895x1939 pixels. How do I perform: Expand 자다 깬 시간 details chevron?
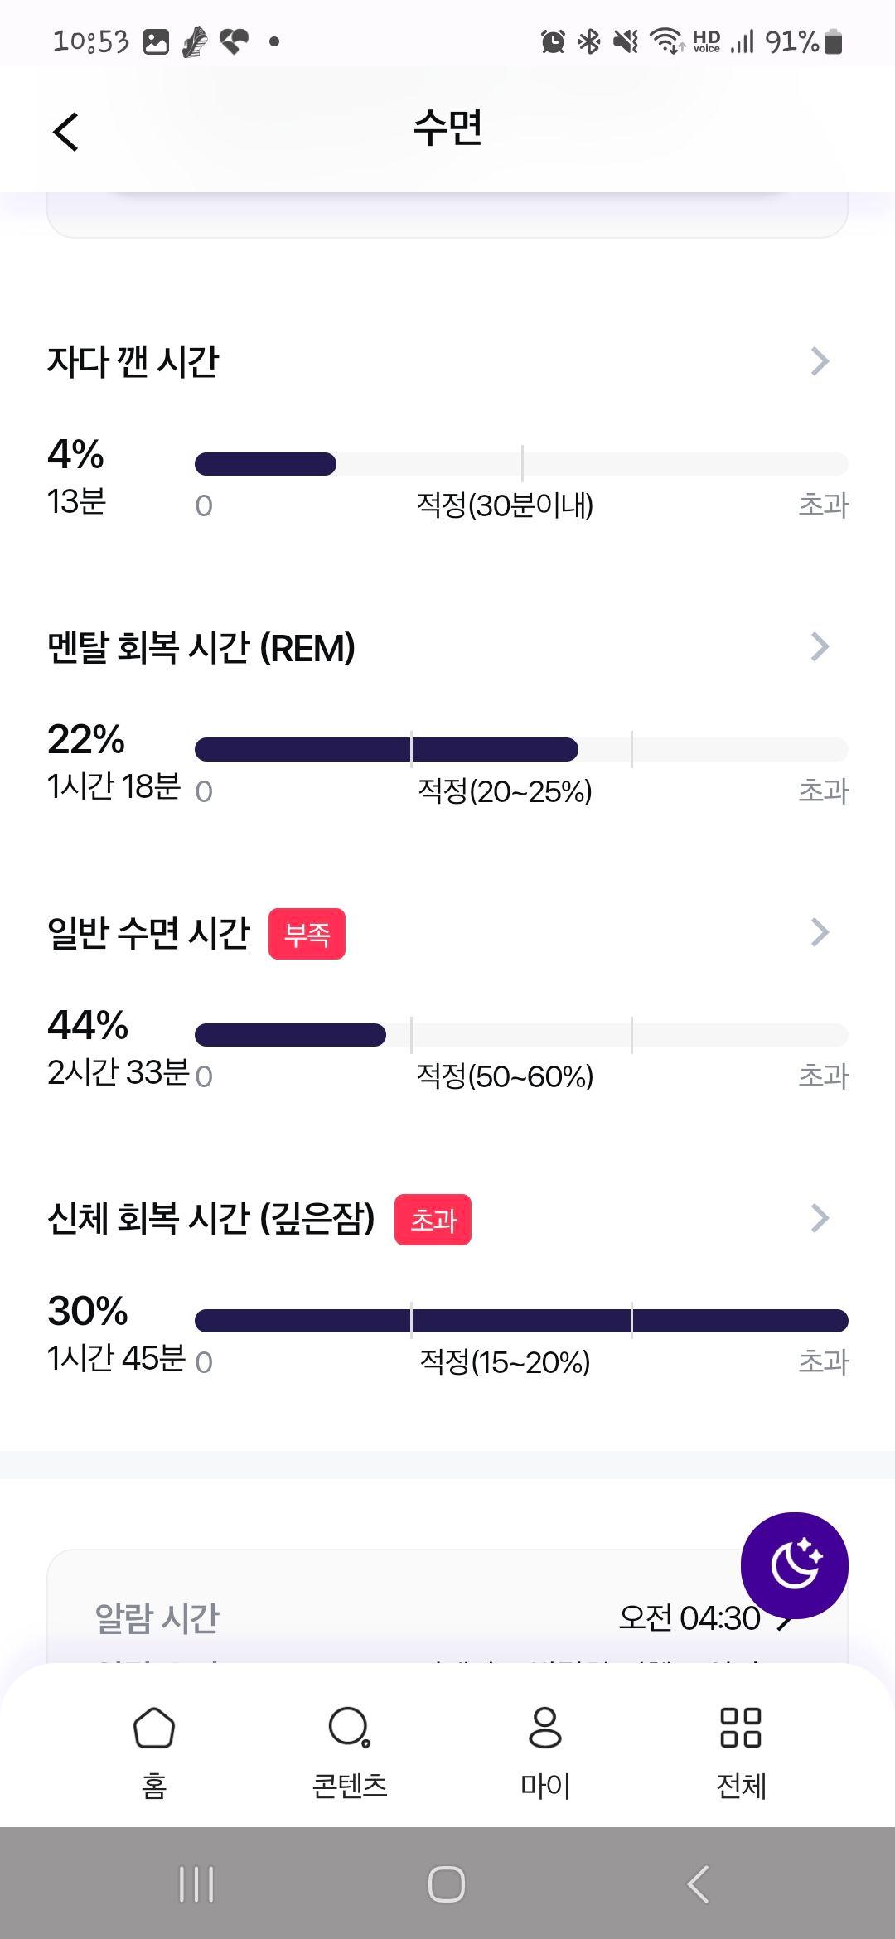pos(820,361)
